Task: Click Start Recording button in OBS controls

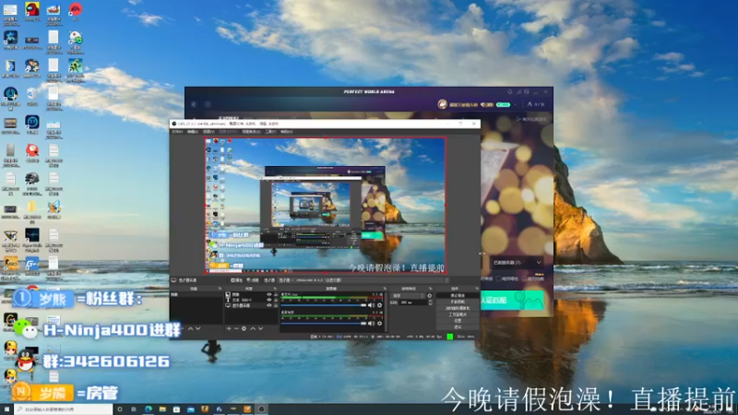Action: [458, 302]
